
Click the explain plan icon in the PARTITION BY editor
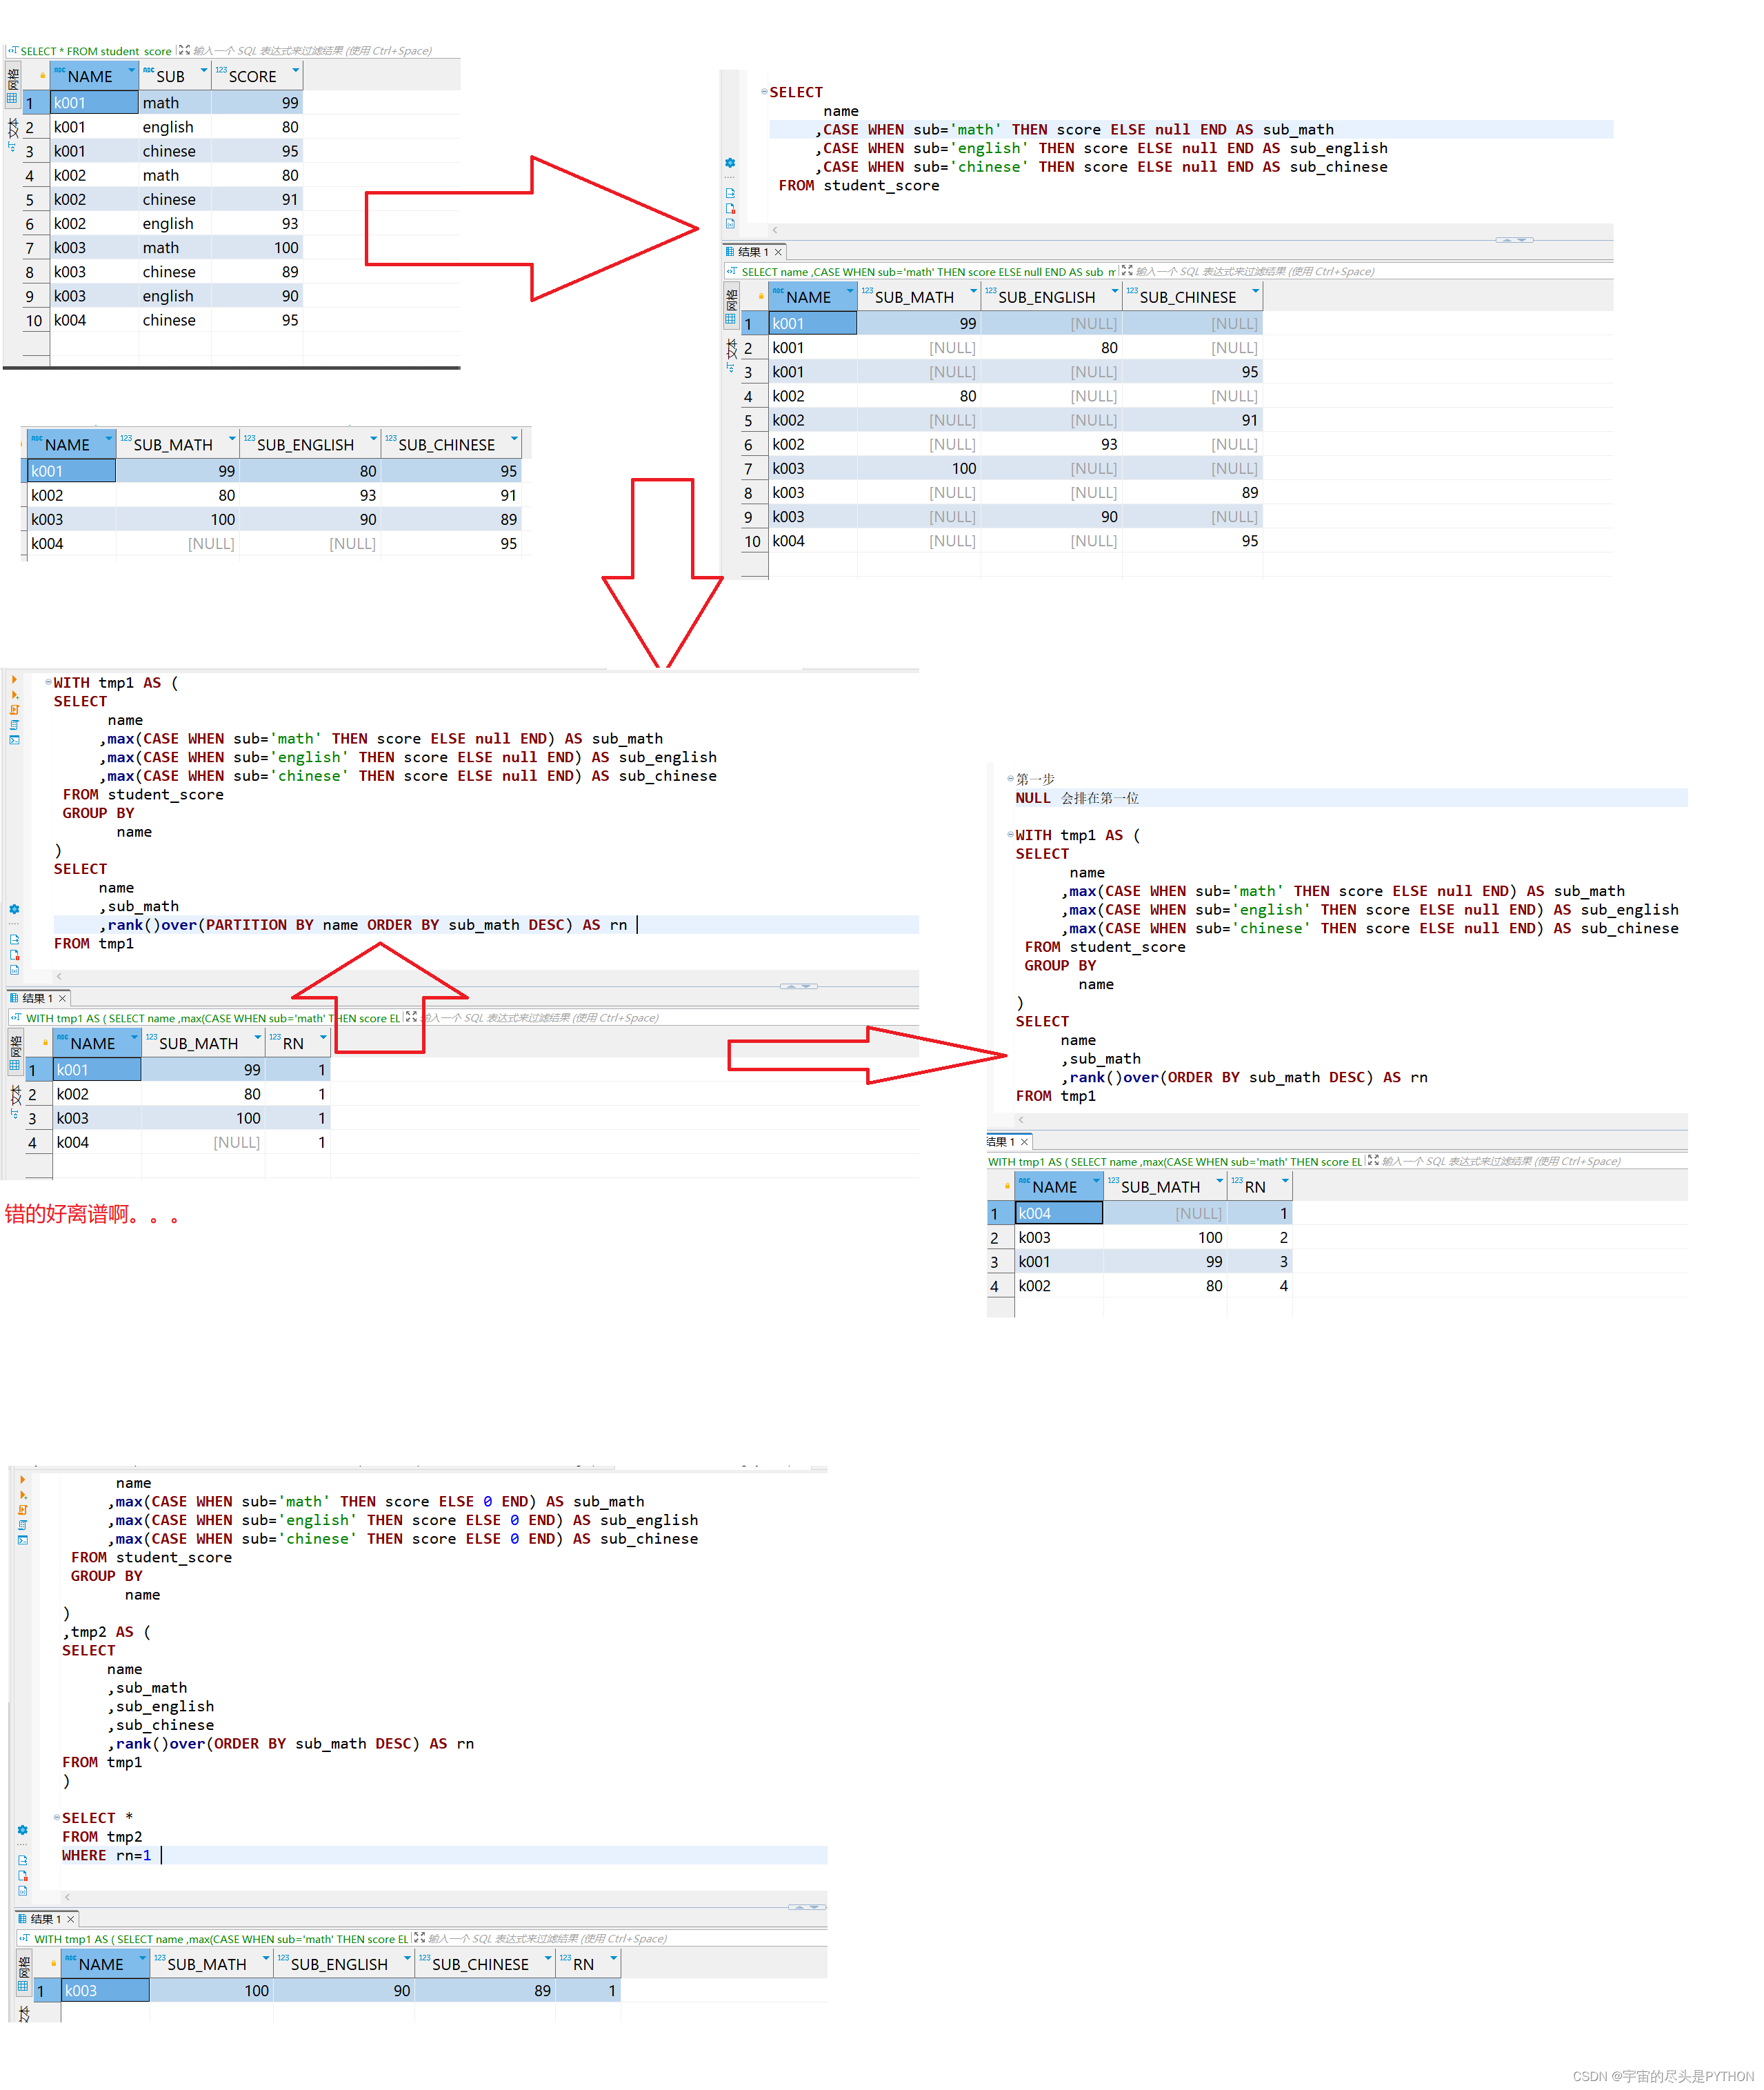14,725
